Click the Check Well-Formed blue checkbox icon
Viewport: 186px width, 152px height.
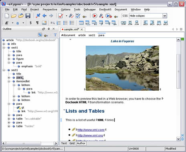[78, 16]
